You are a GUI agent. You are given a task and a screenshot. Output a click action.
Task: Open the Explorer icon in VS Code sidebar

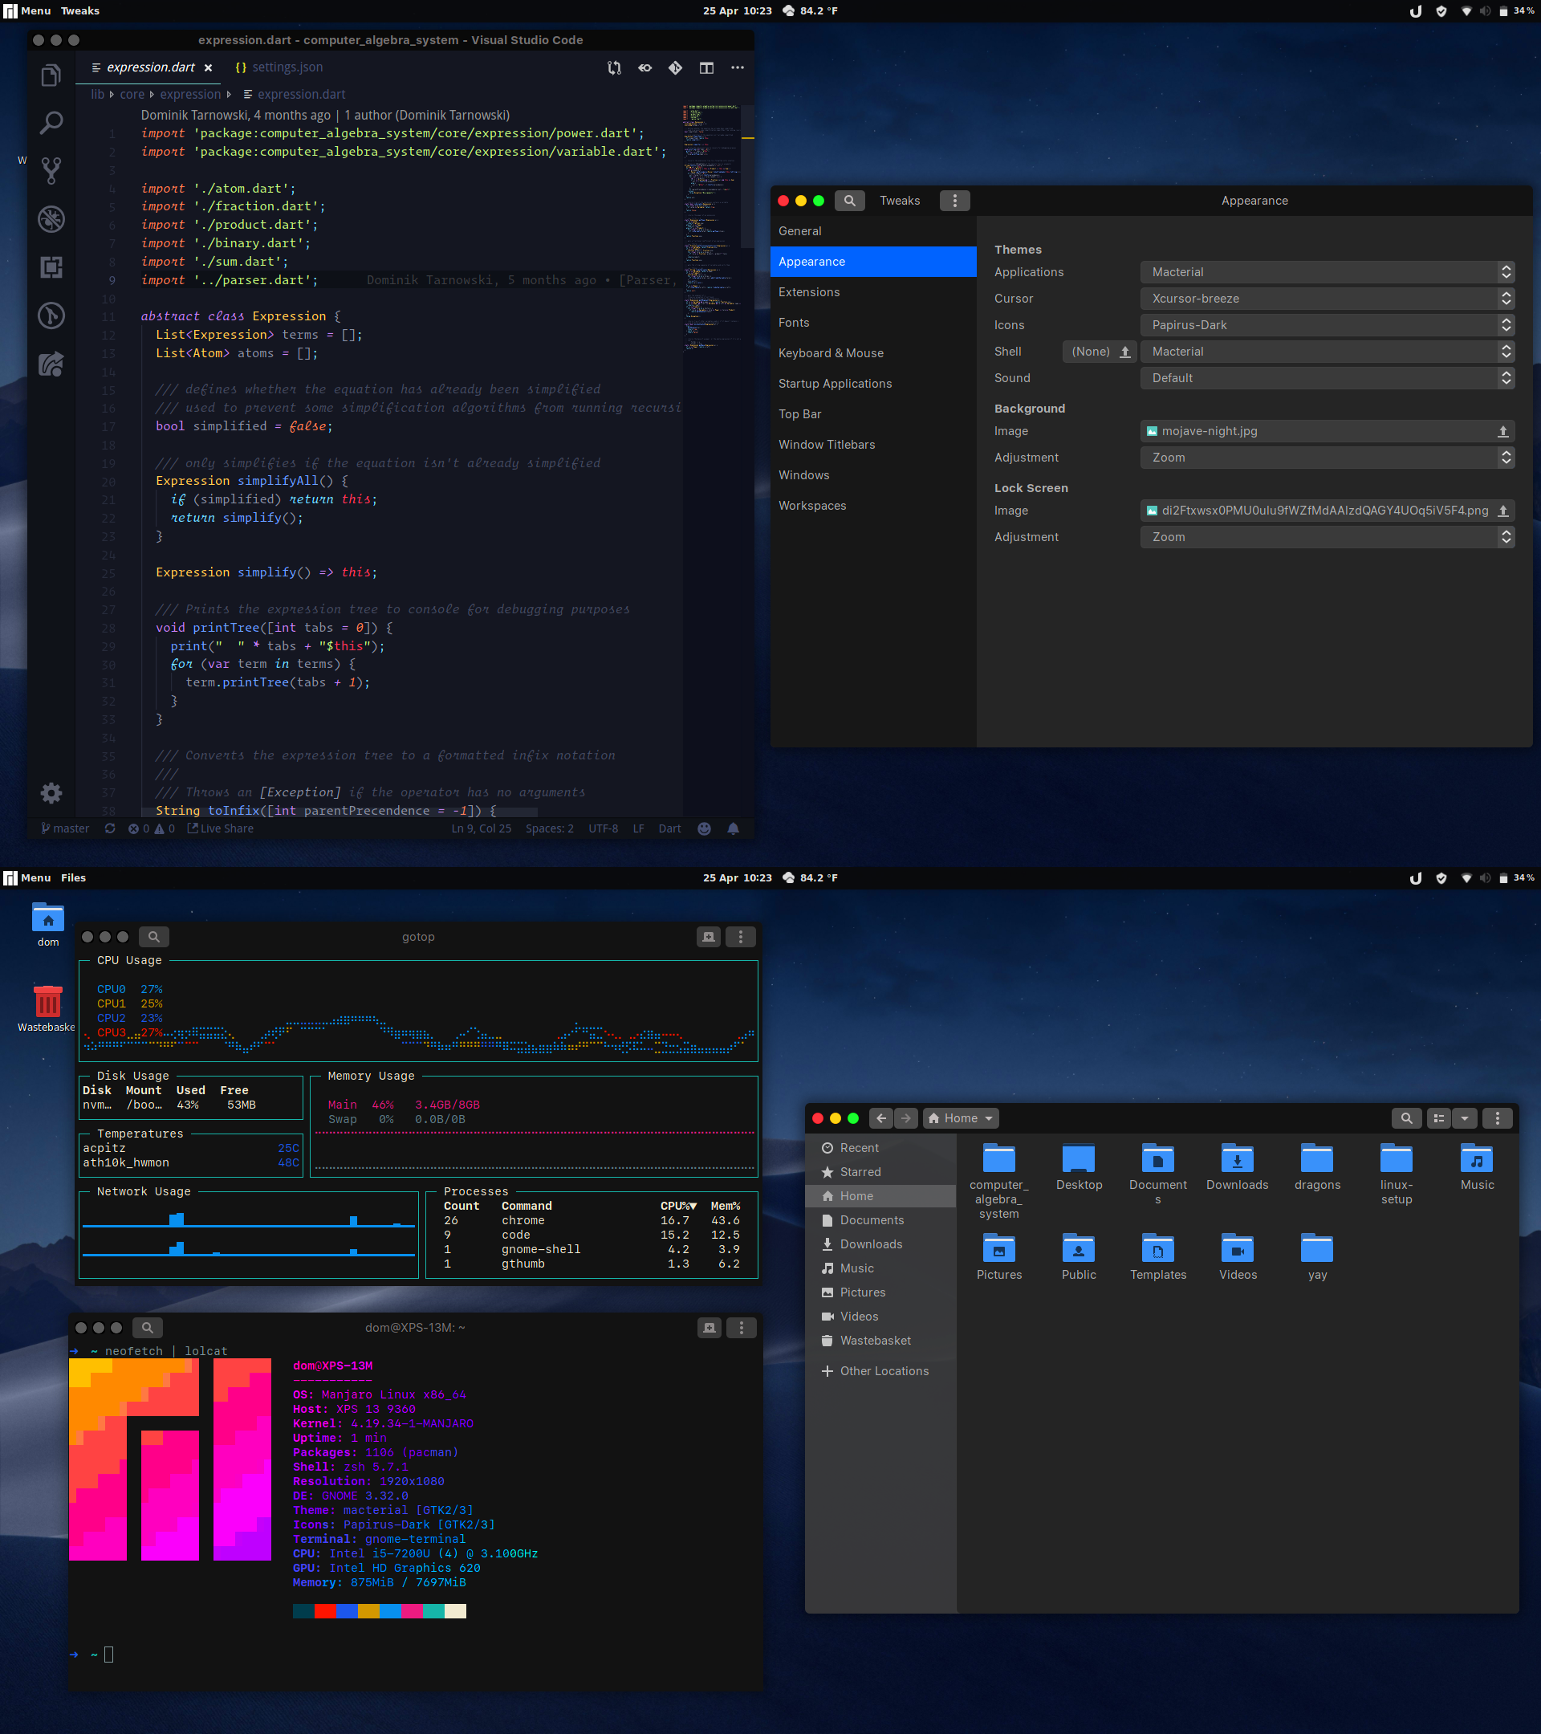[51, 75]
